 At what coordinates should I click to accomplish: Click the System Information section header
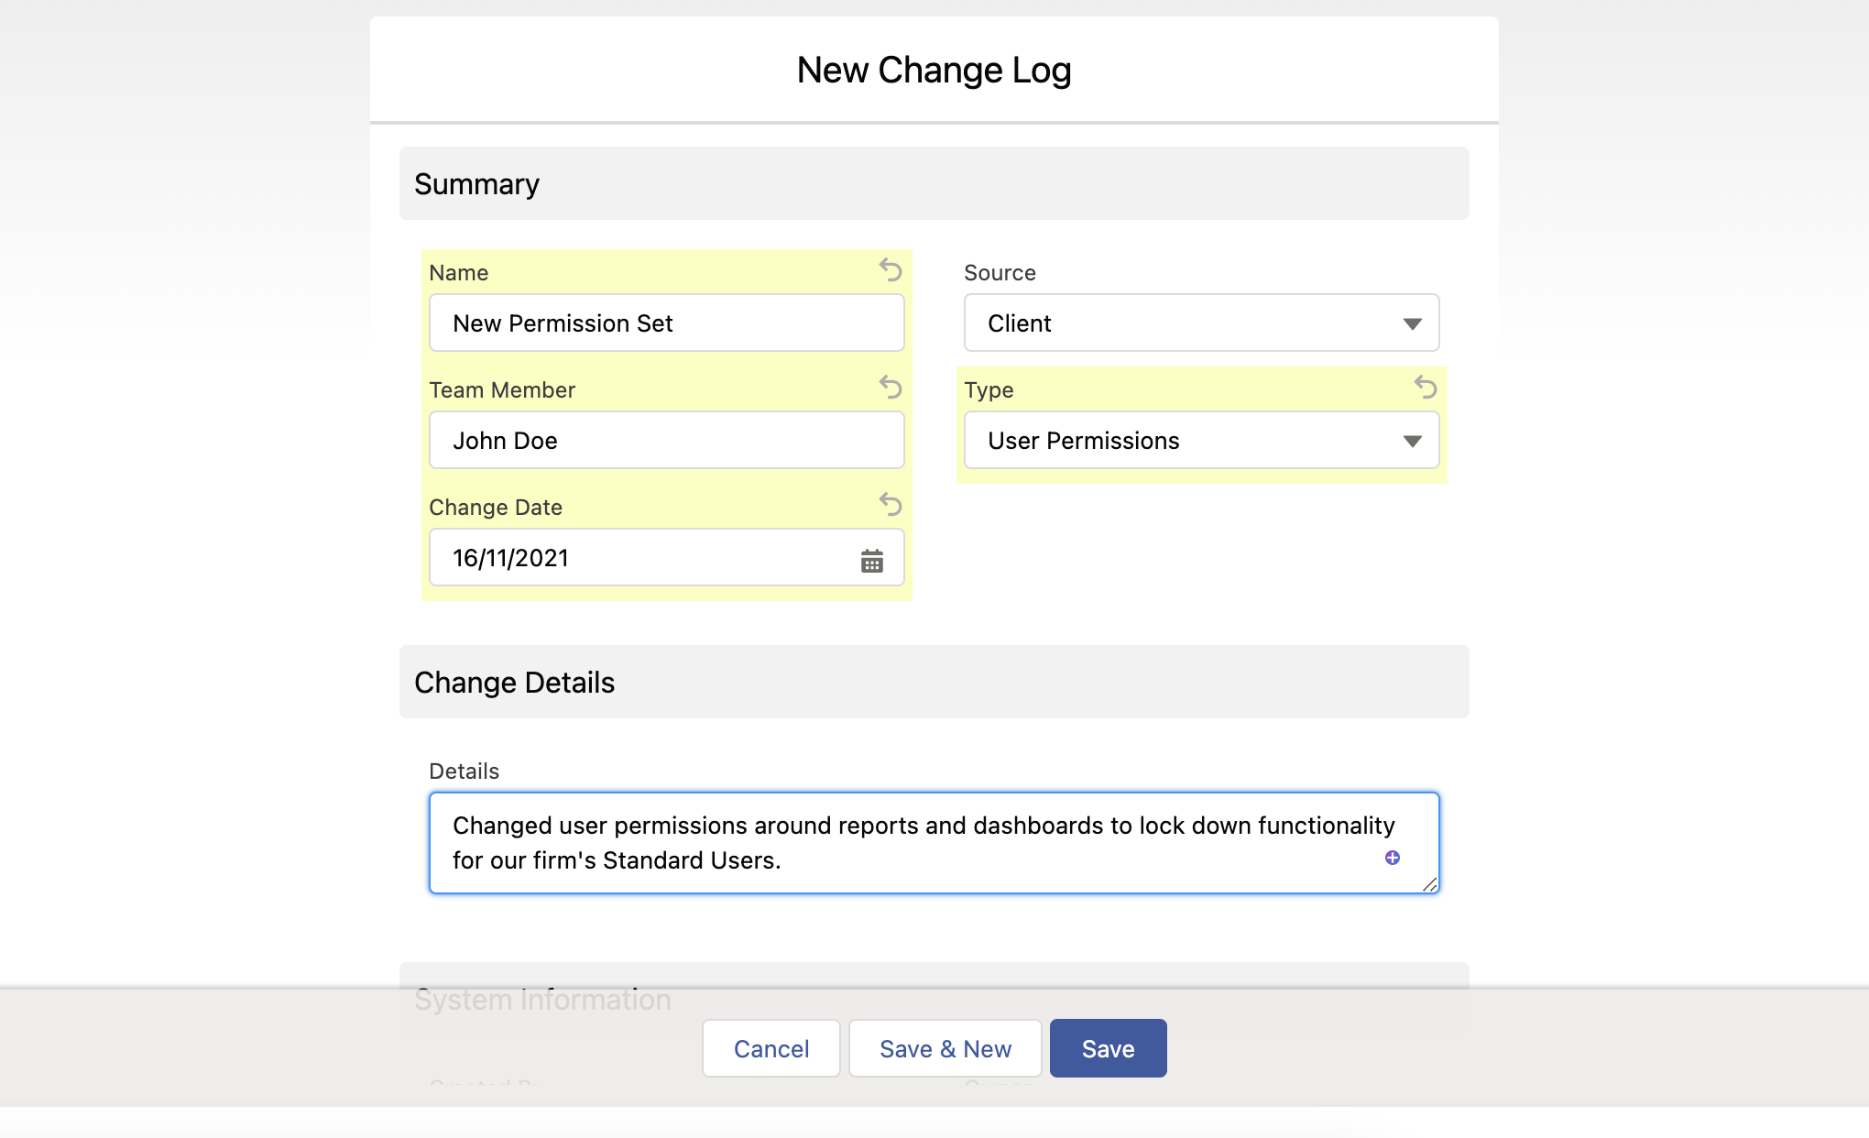(542, 998)
